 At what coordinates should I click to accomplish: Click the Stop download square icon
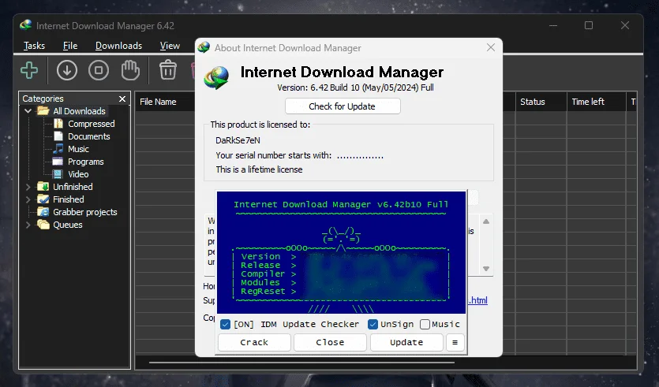click(x=99, y=70)
